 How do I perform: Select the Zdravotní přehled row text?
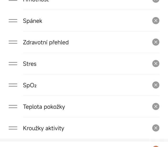click(46, 42)
